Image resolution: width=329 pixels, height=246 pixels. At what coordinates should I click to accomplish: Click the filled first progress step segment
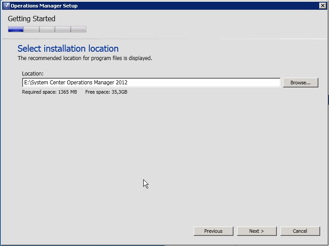[x=15, y=29]
